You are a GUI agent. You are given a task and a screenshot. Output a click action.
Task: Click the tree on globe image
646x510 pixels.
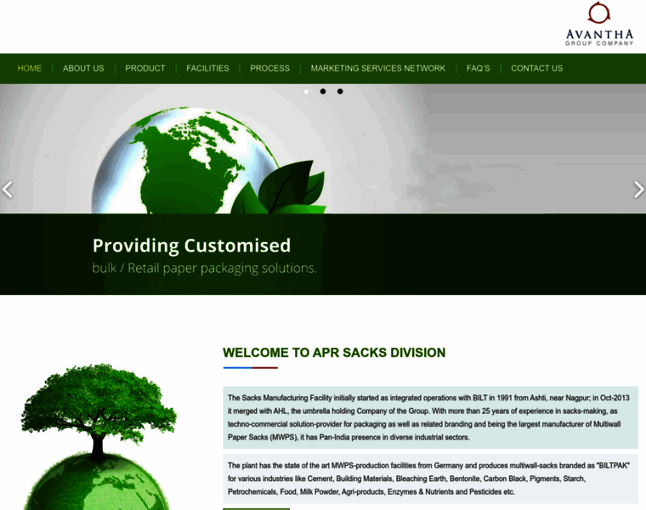tap(99, 437)
